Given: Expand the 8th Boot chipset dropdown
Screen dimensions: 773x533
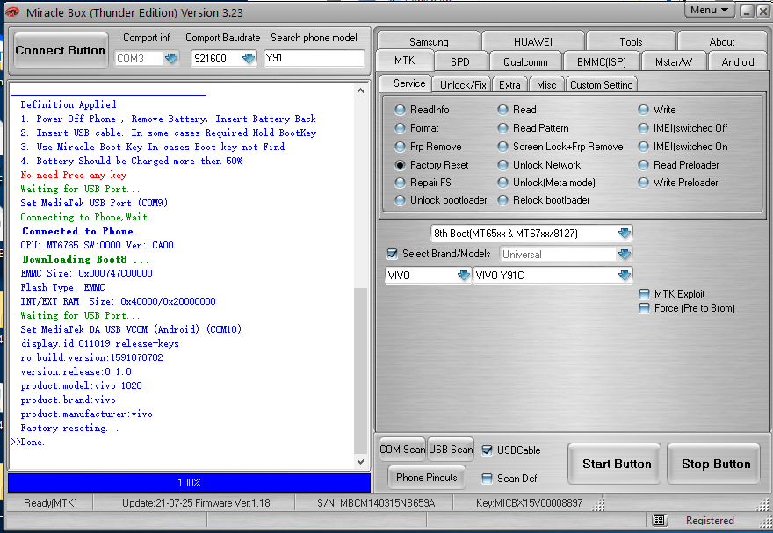Looking at the screenshot, I should [625, 233].
